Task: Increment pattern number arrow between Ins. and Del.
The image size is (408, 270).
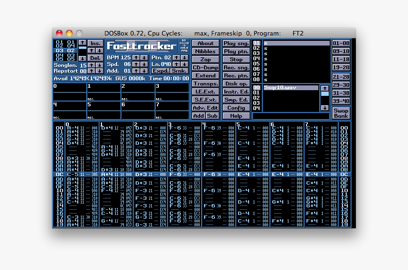Action: (x=92, y=50)
